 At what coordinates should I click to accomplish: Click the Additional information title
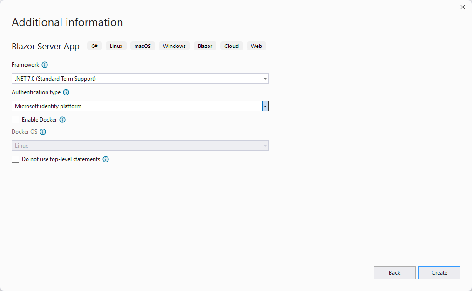click(67, 22)
